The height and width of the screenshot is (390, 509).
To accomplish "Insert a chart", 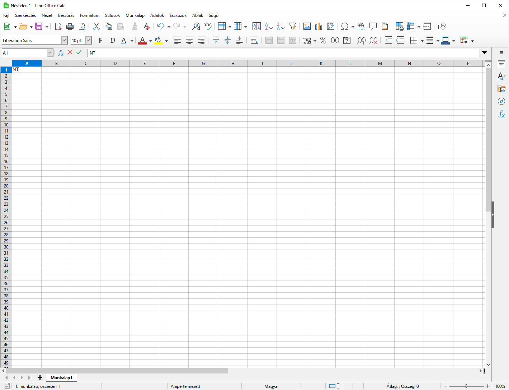I will (x=319, y=26).
